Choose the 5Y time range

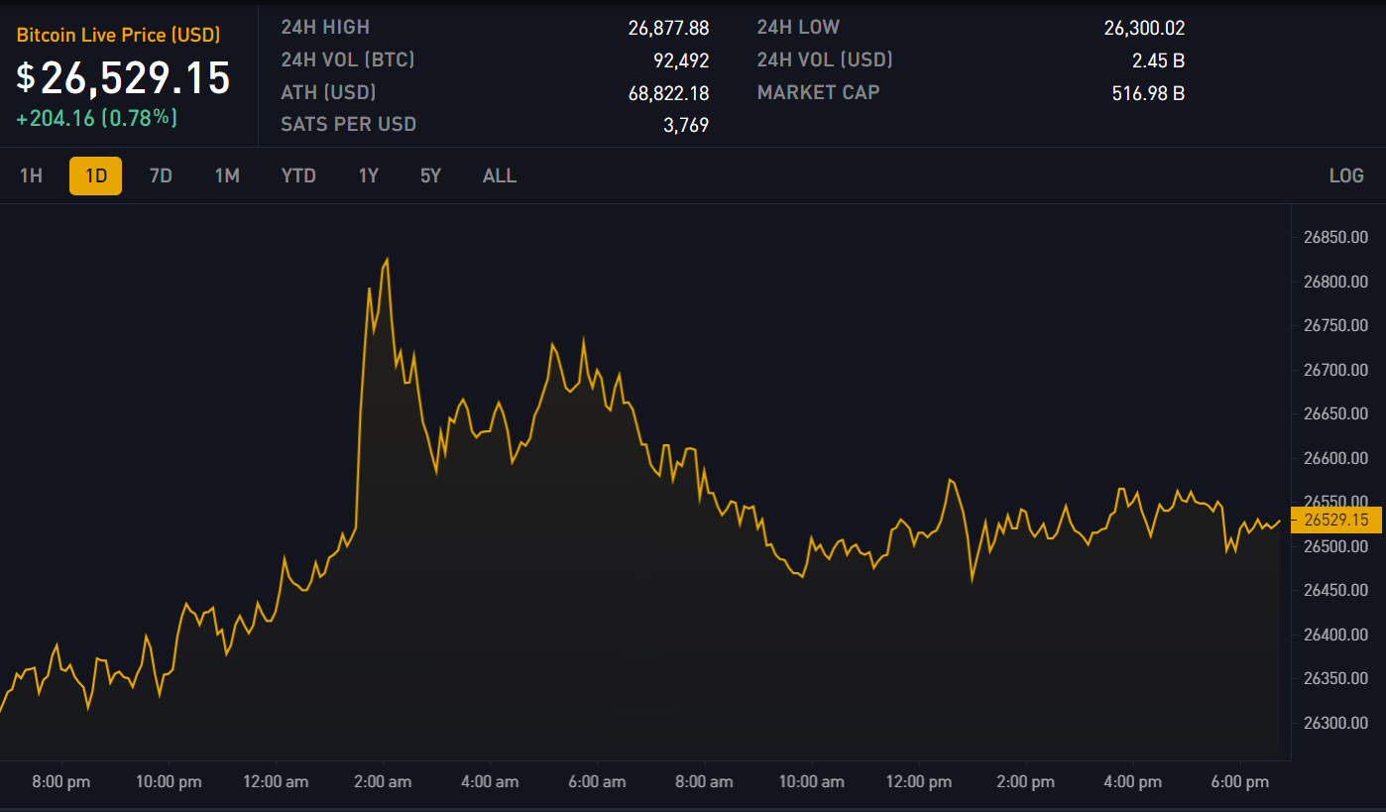coord(430,175)
